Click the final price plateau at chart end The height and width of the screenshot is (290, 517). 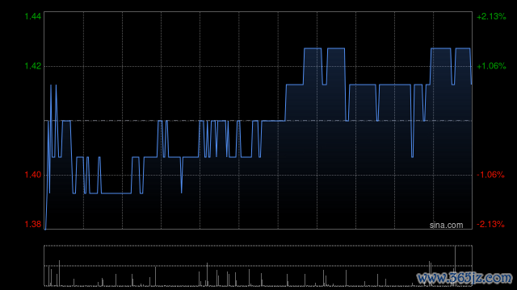[463, 48]
